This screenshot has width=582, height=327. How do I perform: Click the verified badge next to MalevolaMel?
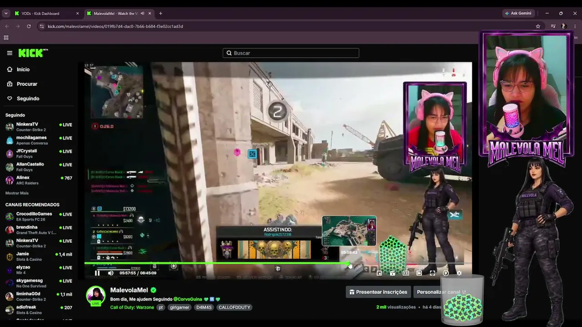[x=154, y=290]
